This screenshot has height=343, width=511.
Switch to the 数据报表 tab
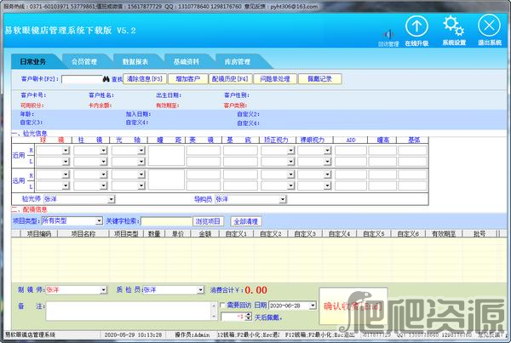(x=135, y=61)
